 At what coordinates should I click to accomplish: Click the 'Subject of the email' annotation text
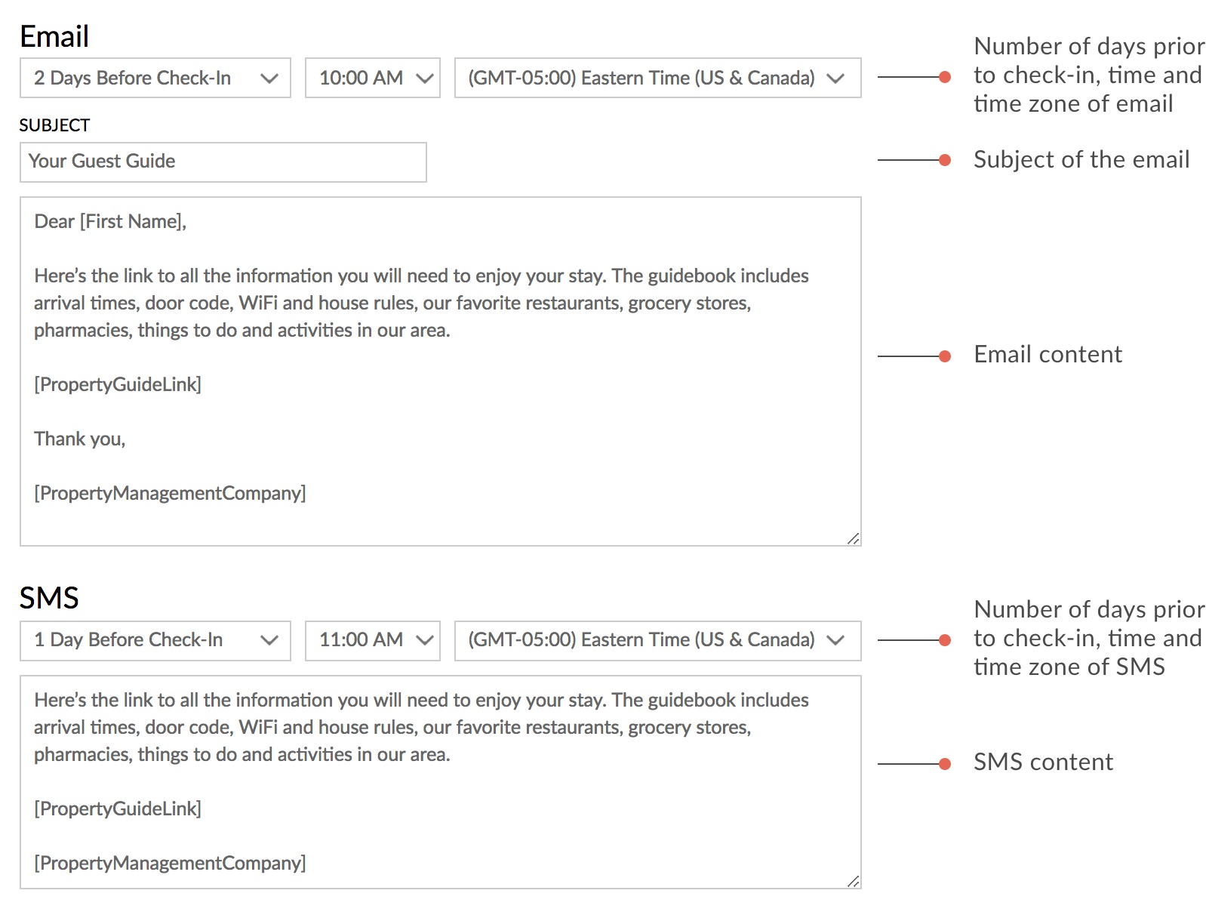click(1081, 159)
